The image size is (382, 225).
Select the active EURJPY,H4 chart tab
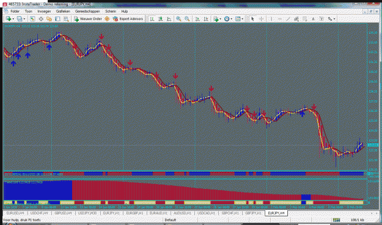coord(276,213)
